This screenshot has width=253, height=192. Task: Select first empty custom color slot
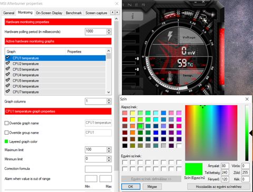(x=125, y=162)
